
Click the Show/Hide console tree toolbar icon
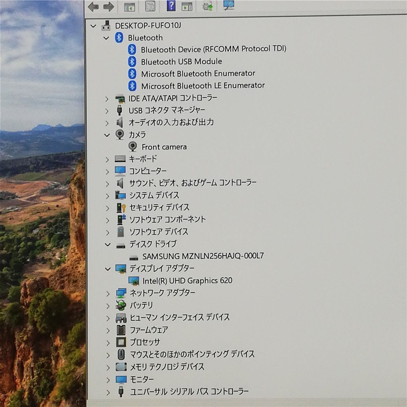click(x=129, y=7)
